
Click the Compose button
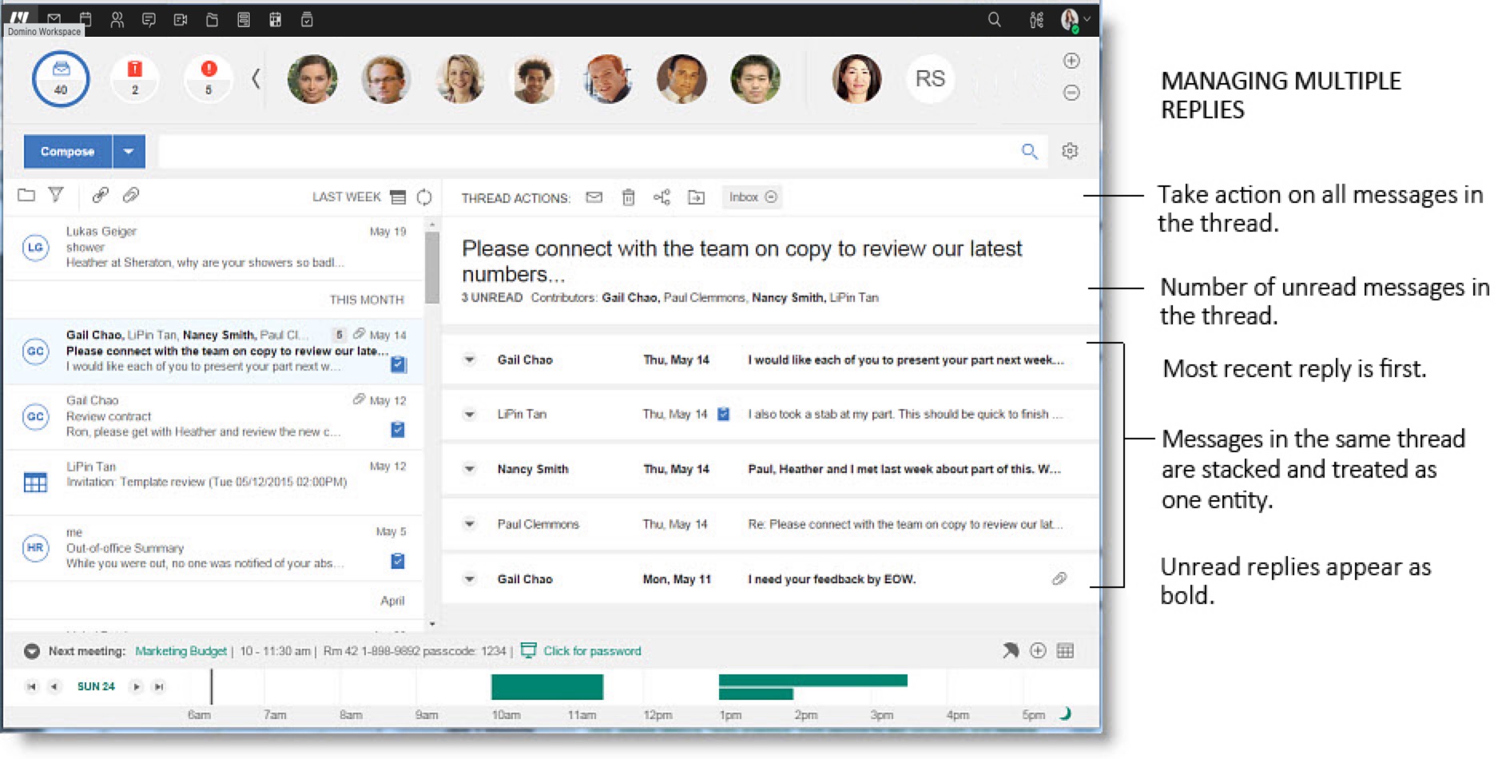click(x=68, y=151)
